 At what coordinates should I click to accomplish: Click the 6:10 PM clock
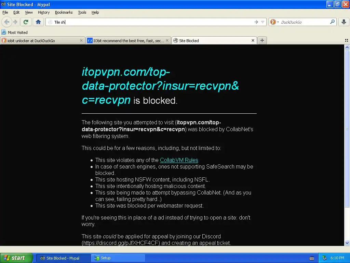coord(337,258)
